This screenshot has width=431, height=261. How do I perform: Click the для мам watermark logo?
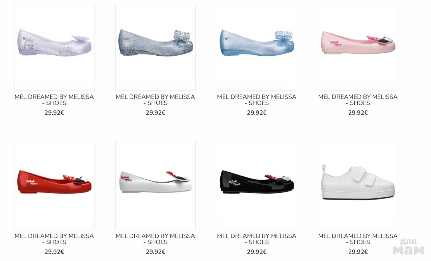tap(408, 247)
